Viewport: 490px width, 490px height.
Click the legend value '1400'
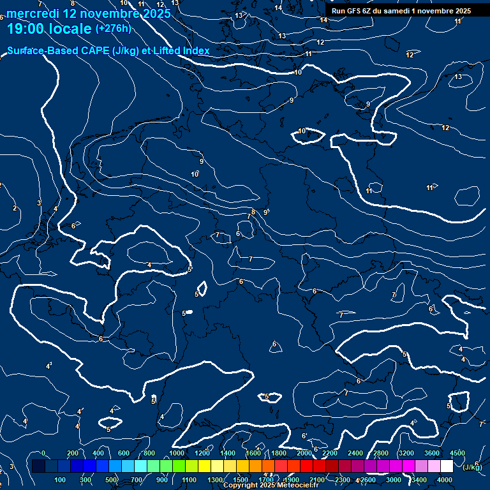point(228,453)
